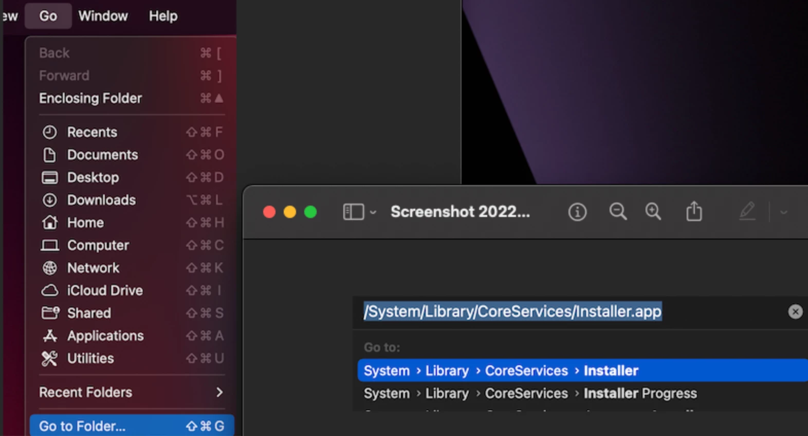Click the sidebar view icon in Preview
This screenshot has width=808, height=436.
(x=354, y=212)
